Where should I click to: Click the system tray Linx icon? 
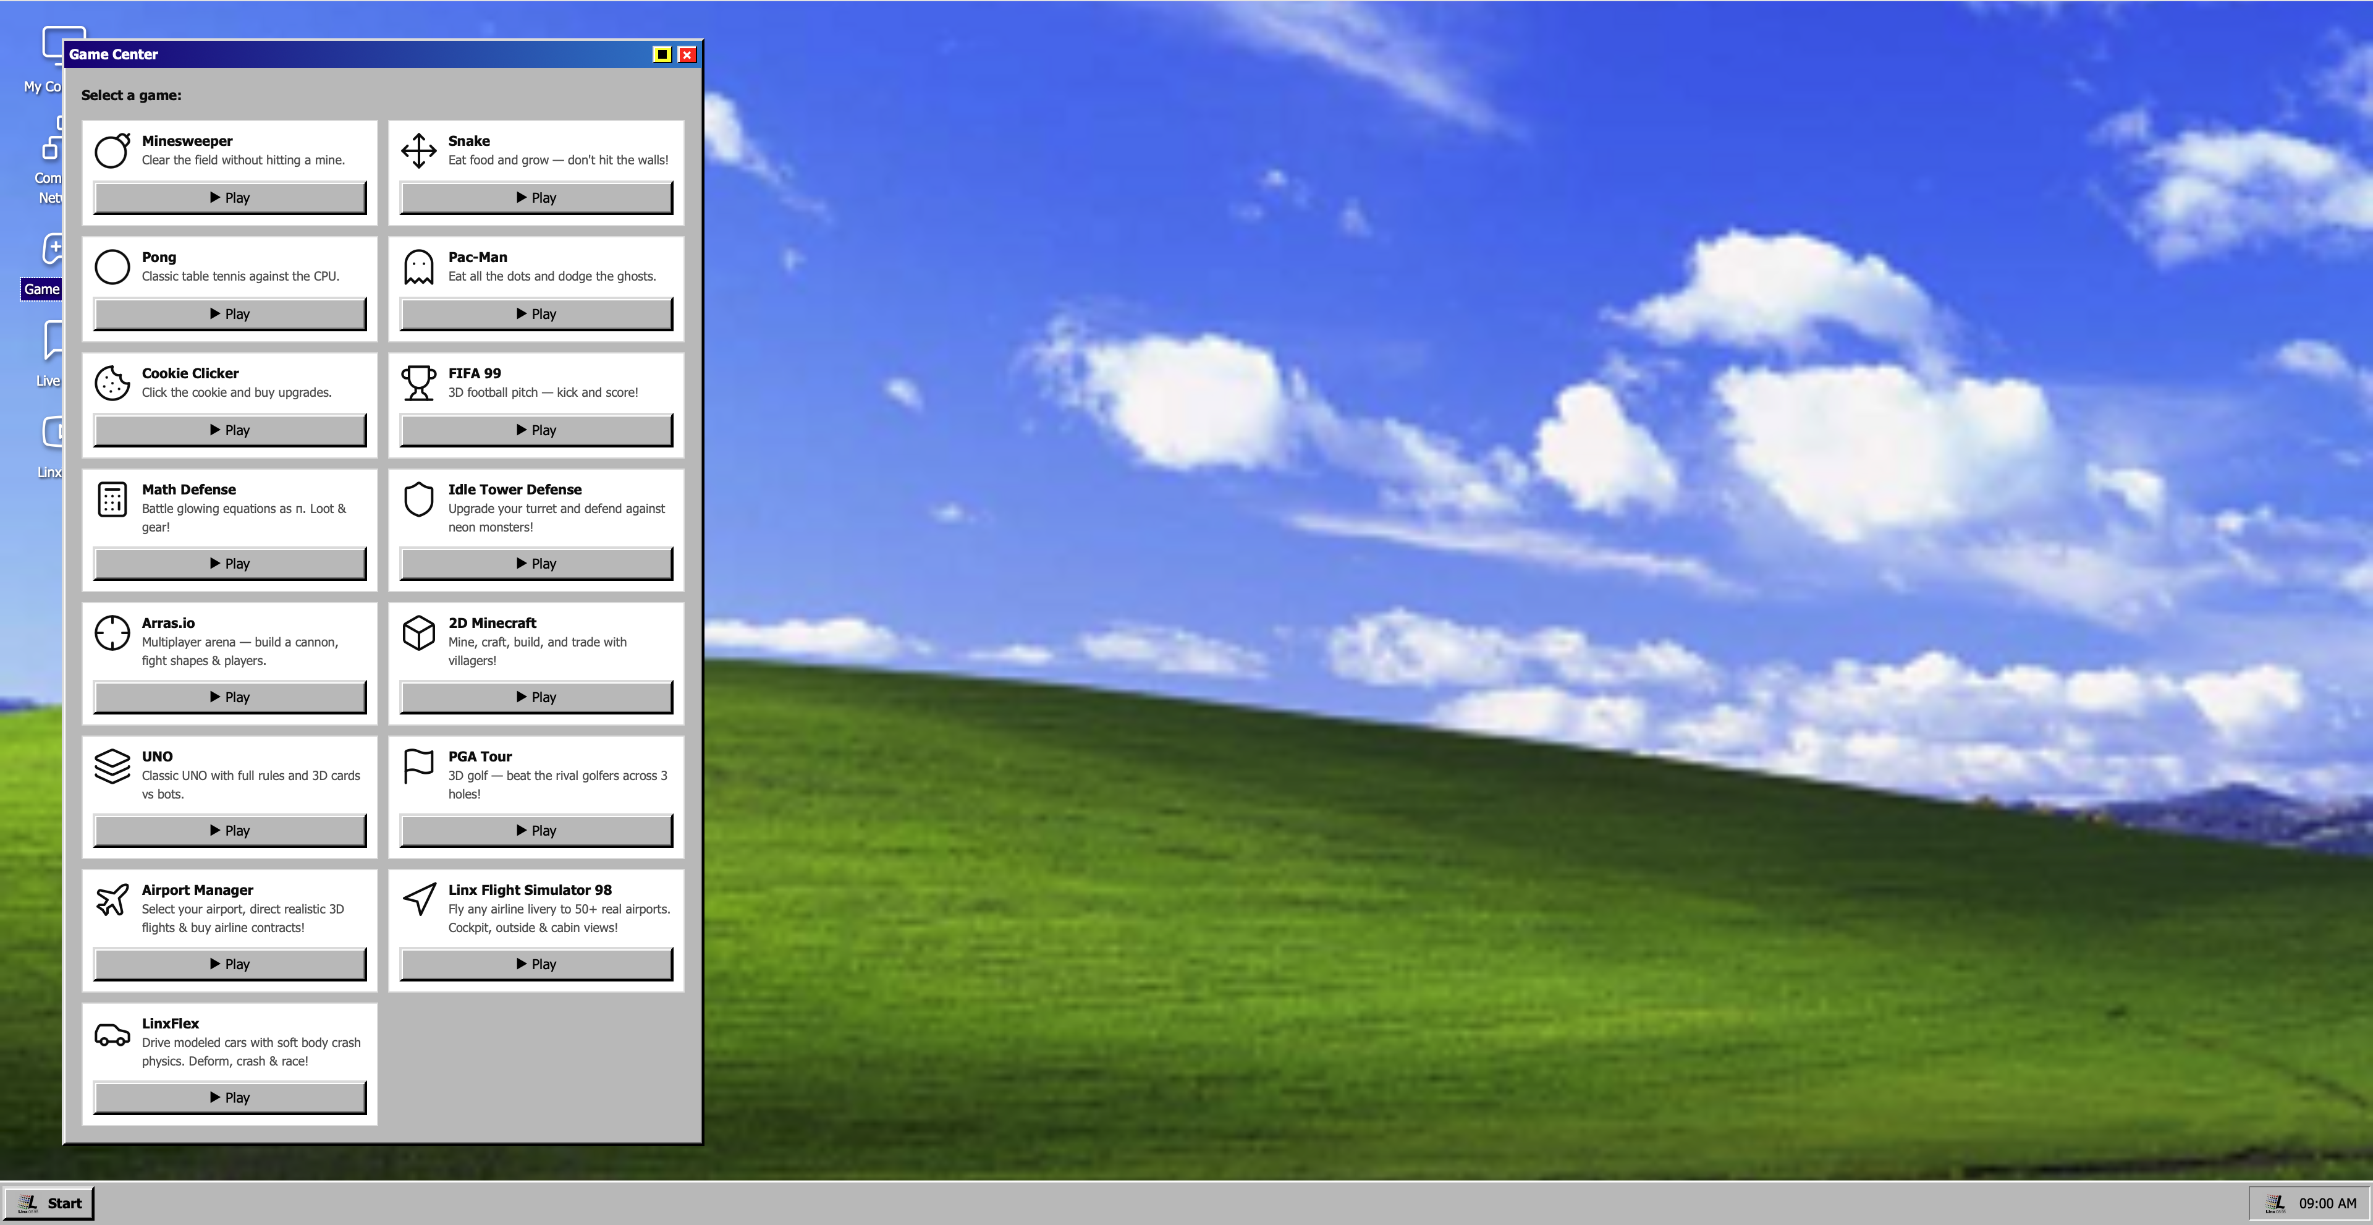[x=2275, y=1203]
